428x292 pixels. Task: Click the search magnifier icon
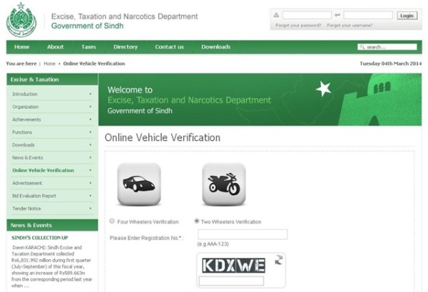point(362,47)
